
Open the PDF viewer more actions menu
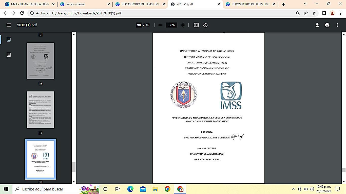tap(337, 25)
